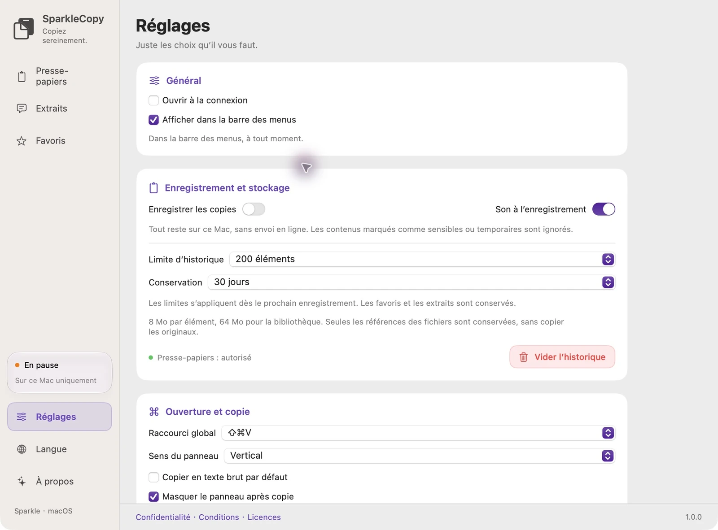Screen dimensions: 718x530
Task: Click the version number 1.0.0
Action: 693,517
